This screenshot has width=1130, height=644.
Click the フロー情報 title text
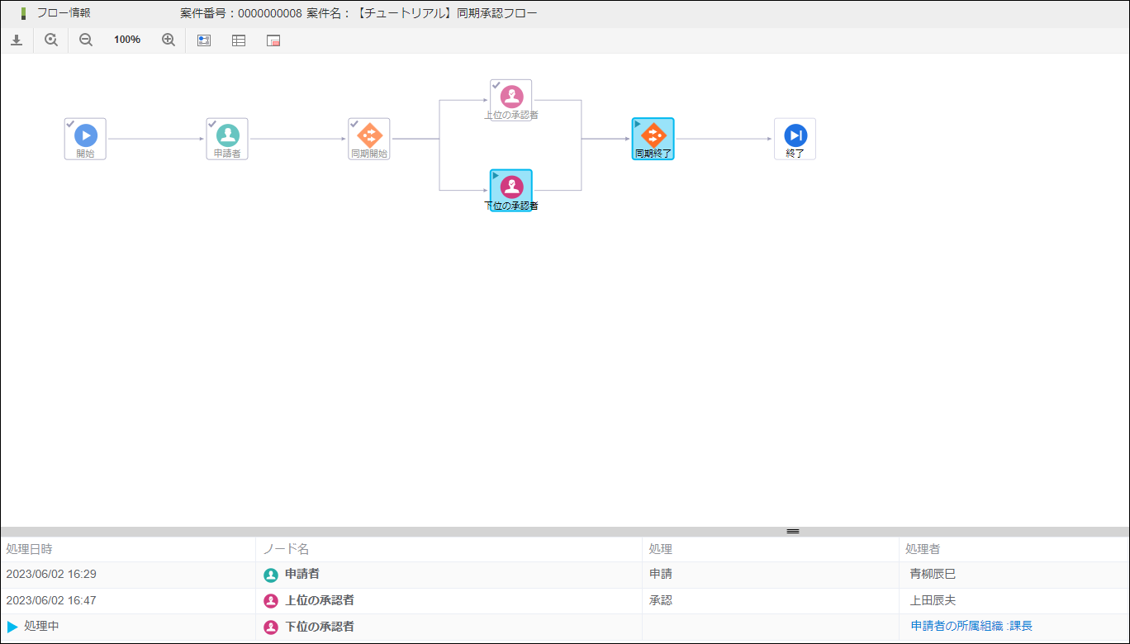click(x=64, y=13)
